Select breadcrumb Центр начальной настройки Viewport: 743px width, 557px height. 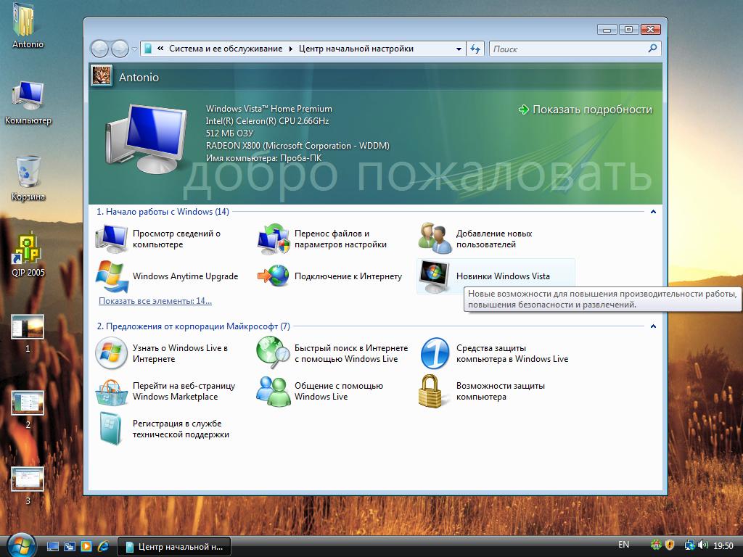tap(356, 49)
